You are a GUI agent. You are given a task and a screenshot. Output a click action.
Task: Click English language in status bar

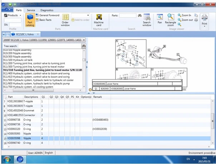tap(49, 153)
